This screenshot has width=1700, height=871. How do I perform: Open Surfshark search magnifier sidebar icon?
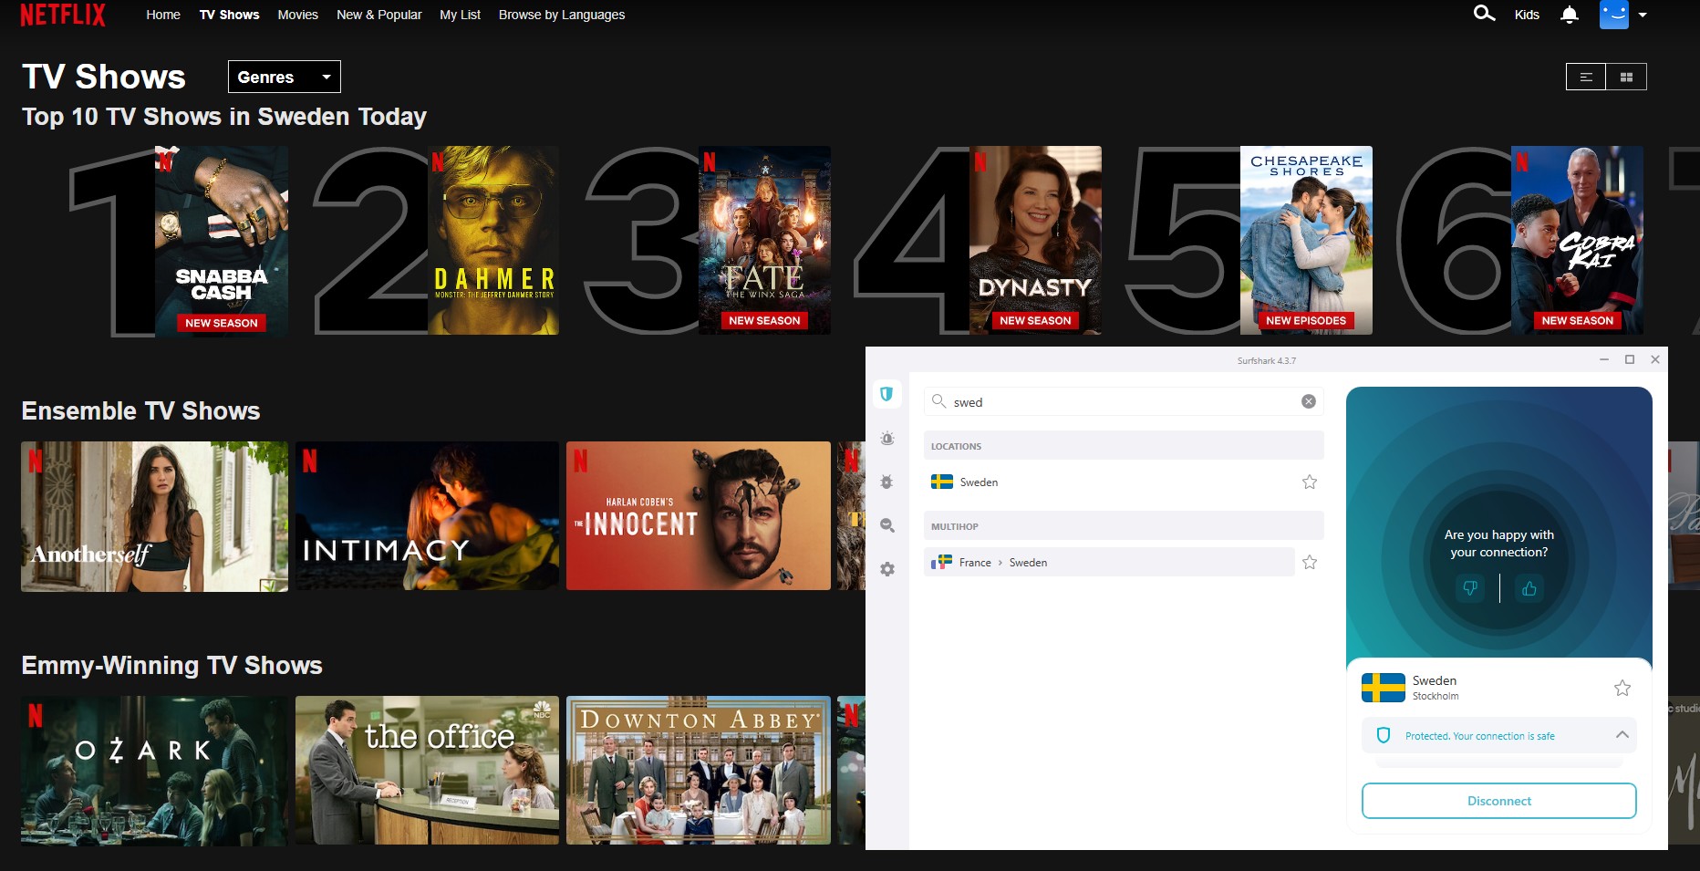886,525
